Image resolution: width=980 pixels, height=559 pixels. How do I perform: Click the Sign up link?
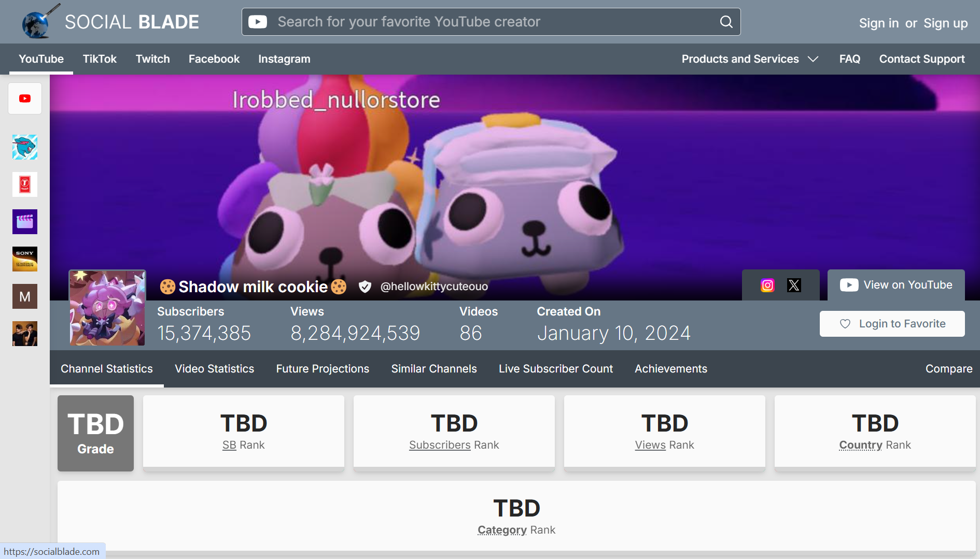click(x=946, y=23)
